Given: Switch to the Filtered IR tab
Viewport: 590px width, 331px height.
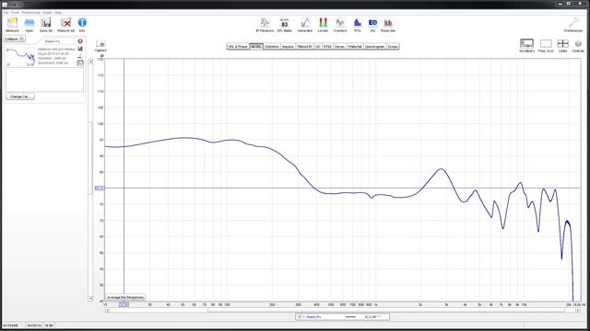Looking at the screenshot, I should (x=304, y=47).
